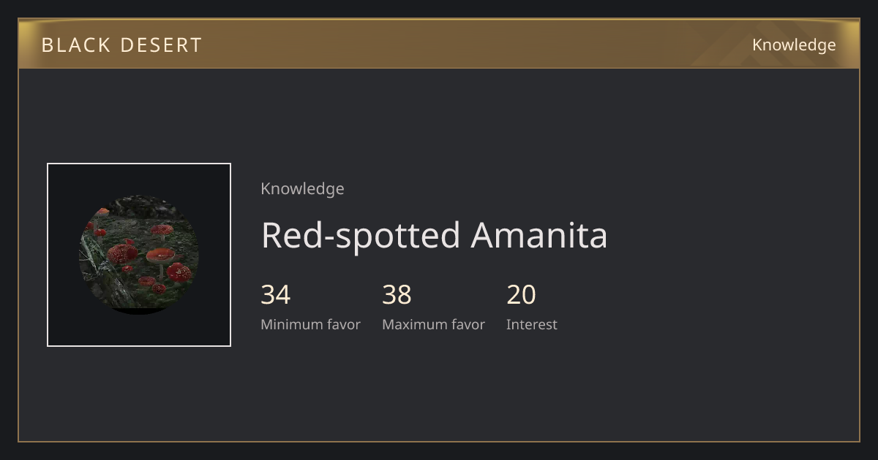Click the Red-spotted Amanita mushroom thumbnail
This screenshot has width=878, height=460.
click(139, 255)
